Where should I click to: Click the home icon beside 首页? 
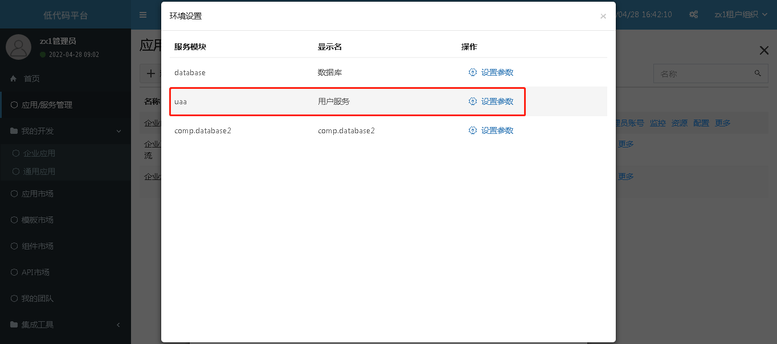point(14,79)
